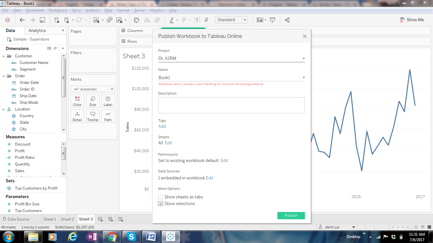The image size is (433, 243).
Task: Click the Edit link under Permissions
Action: tap(224, 160)
